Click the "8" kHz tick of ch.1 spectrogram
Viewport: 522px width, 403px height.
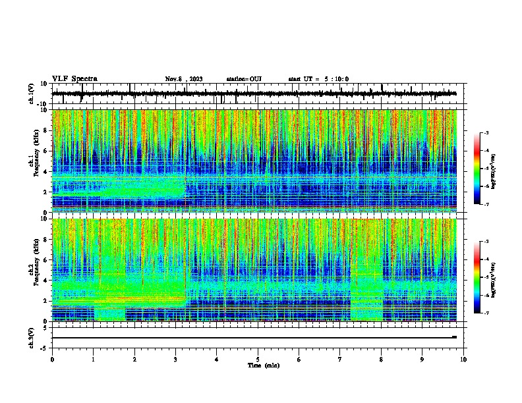pyautogui.click(x=46, y=130)
